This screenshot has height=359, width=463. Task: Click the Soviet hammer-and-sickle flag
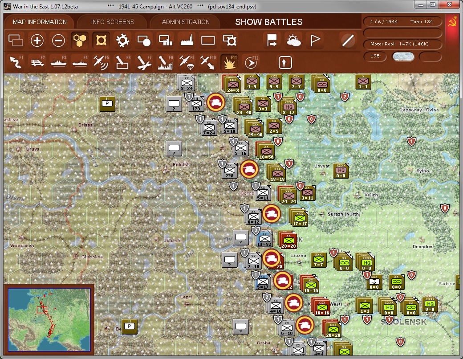click(x=452, y=22)
